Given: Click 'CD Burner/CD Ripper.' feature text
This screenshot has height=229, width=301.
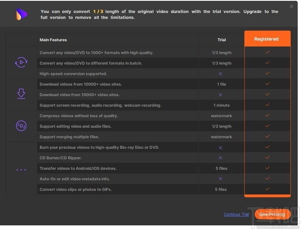Looking at the screenshot, I should point(60,158).
